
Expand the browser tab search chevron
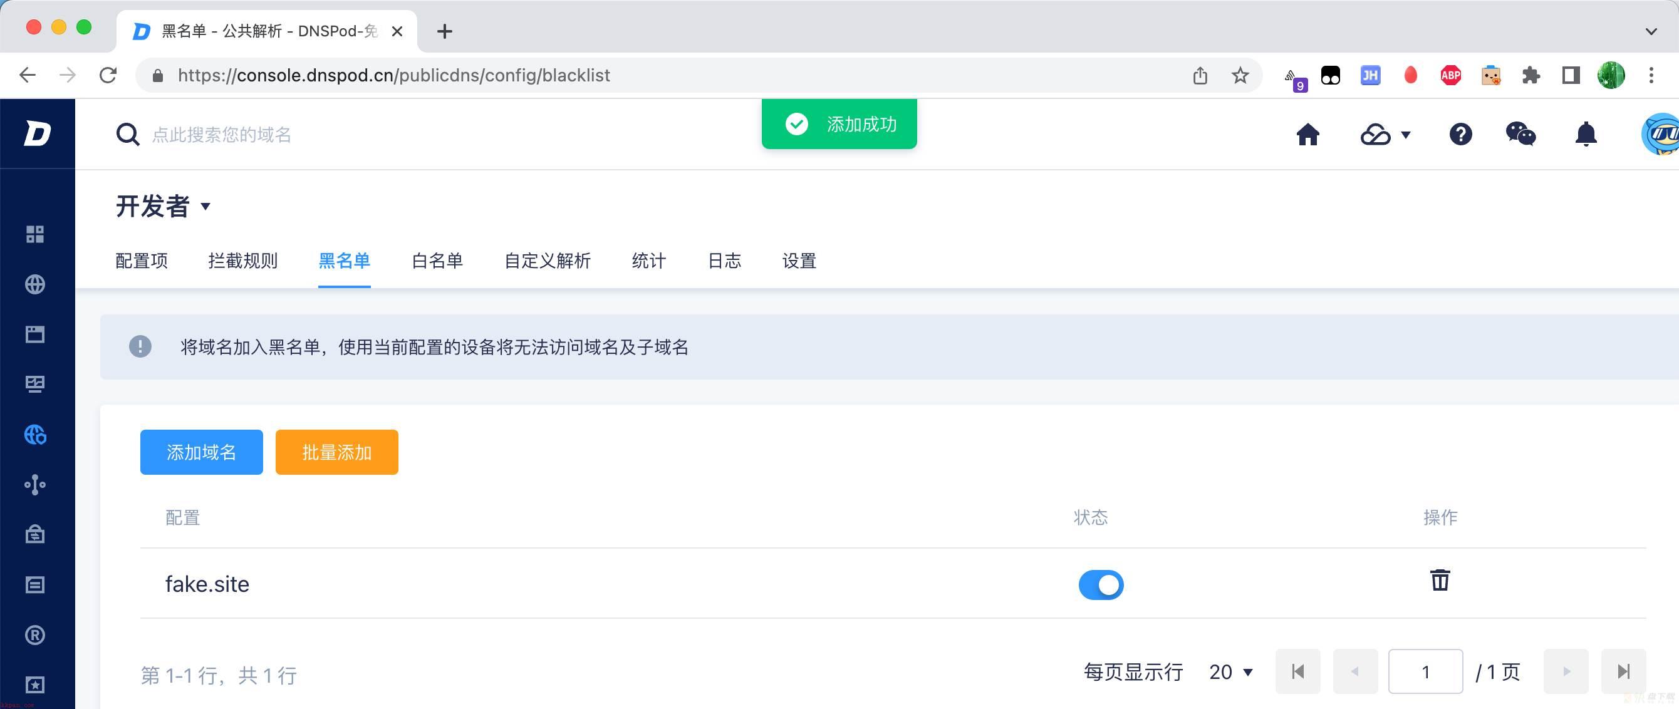pos(1651,31)
